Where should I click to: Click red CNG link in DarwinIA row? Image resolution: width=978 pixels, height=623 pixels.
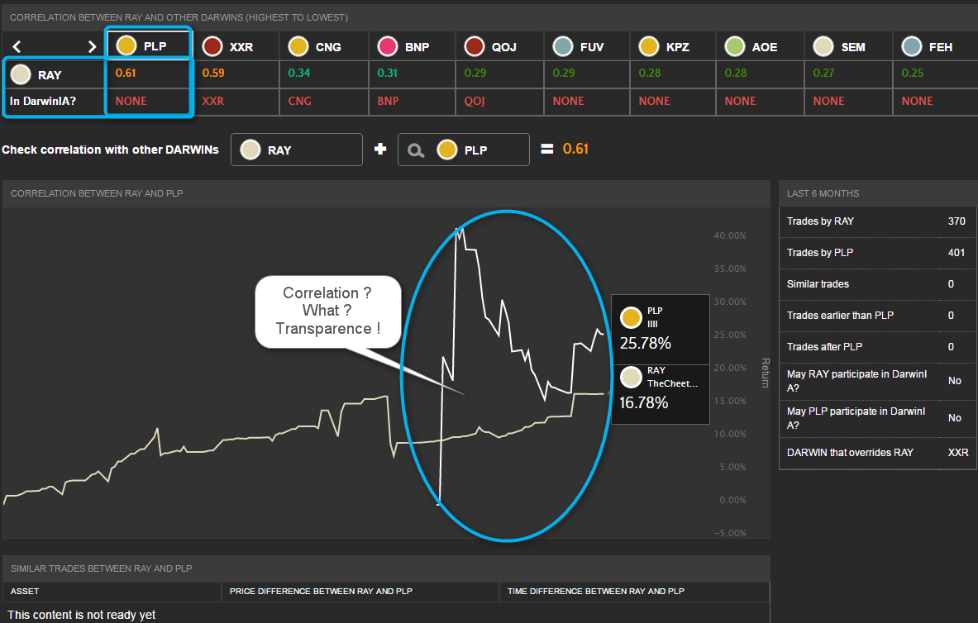[299, 101]
